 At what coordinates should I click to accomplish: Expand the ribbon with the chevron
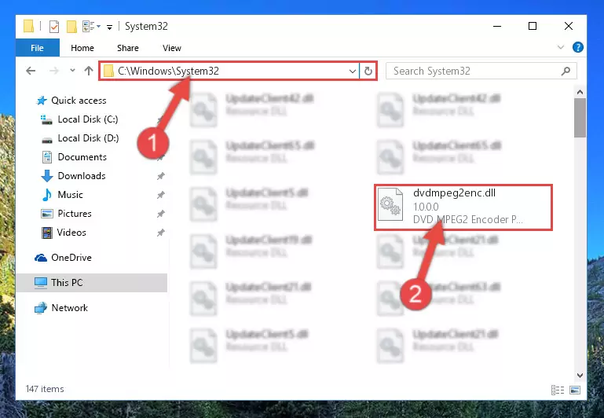point(561,47)
